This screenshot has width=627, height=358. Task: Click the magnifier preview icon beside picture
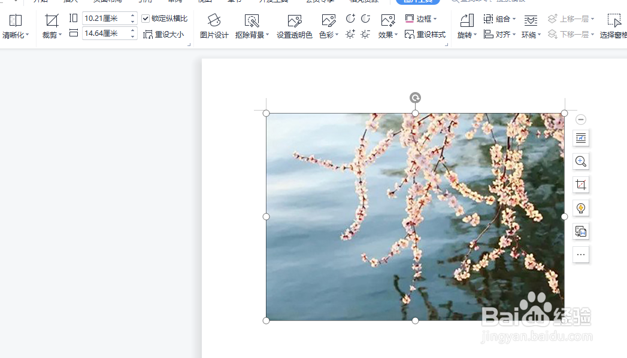tap(581, 161)
